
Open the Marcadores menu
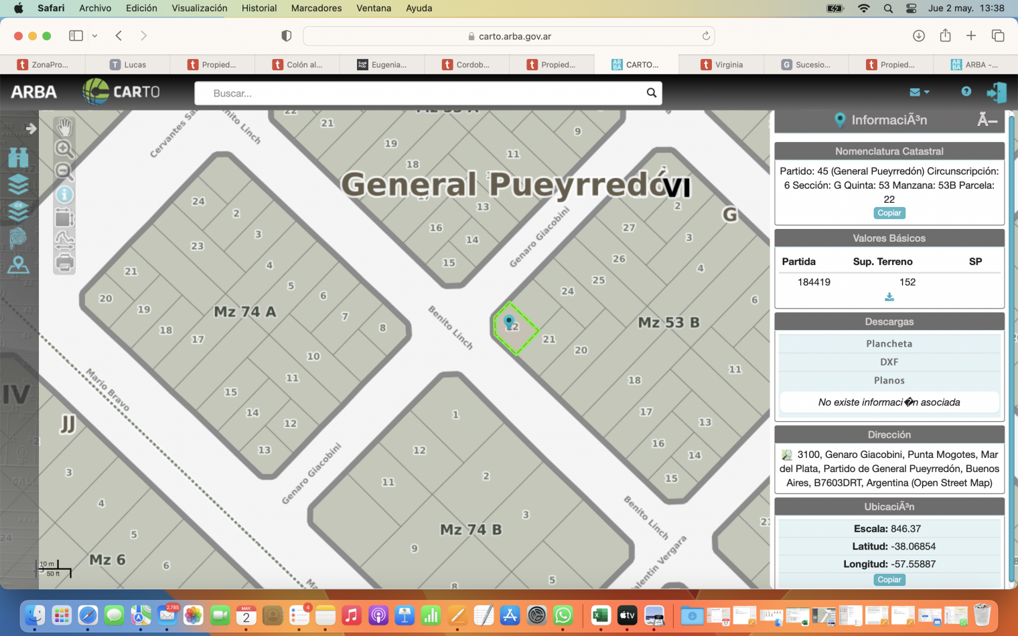(x=316, y=8)
